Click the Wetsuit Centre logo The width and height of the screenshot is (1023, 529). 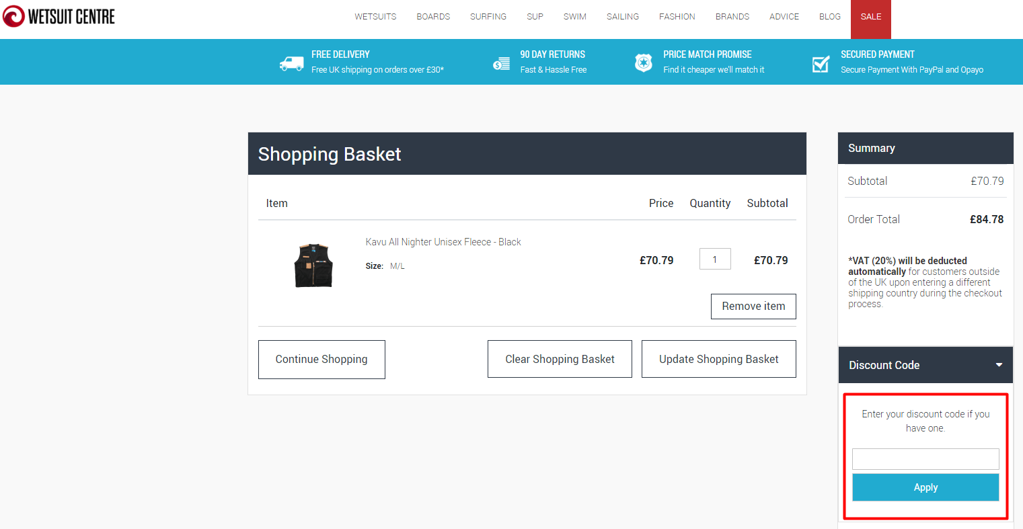point(58,16)
